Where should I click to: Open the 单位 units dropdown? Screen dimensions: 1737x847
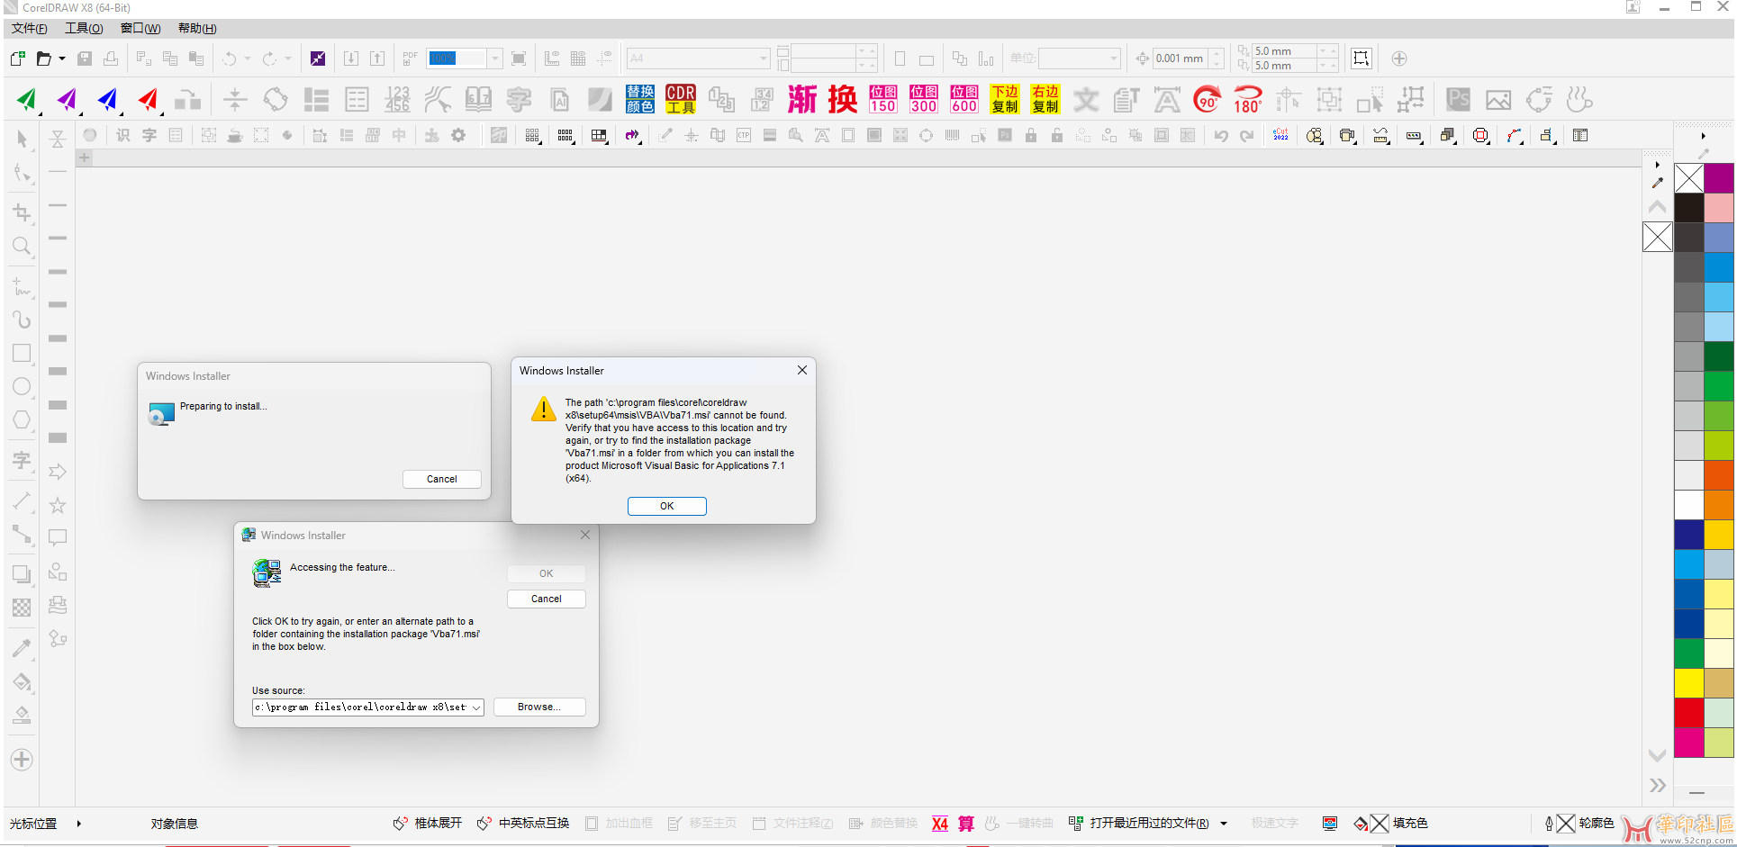1114,59
